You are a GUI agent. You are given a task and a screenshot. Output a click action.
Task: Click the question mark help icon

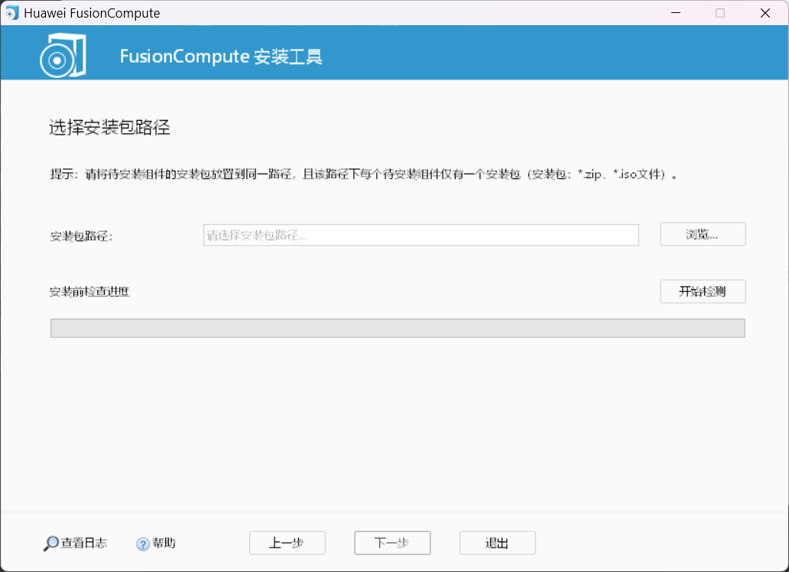(x=143, y=544)
